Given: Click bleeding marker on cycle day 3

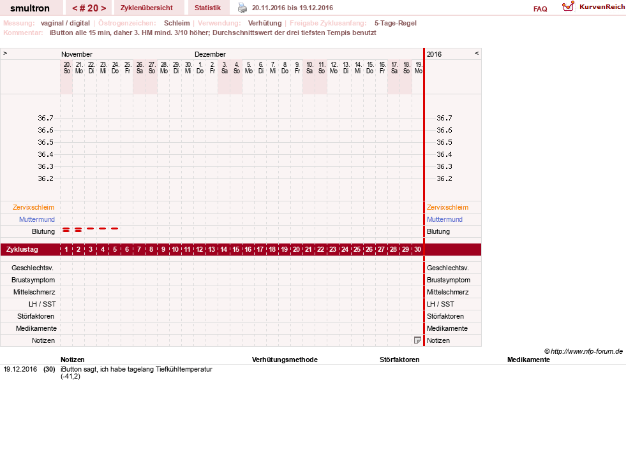Looking at the screenshot, I should coord(90,228).
